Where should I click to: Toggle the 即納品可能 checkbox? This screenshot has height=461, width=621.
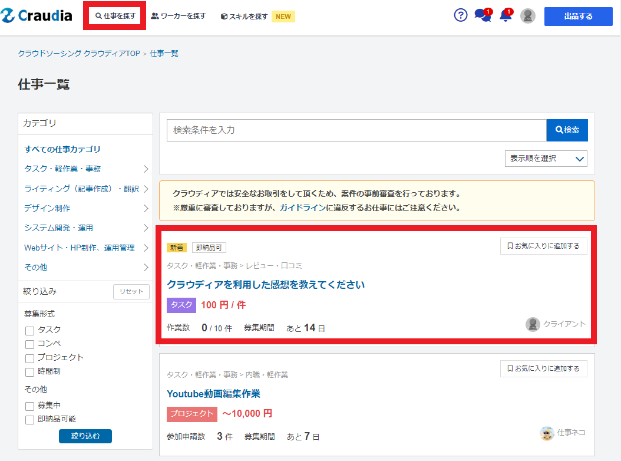coord(29,420)
